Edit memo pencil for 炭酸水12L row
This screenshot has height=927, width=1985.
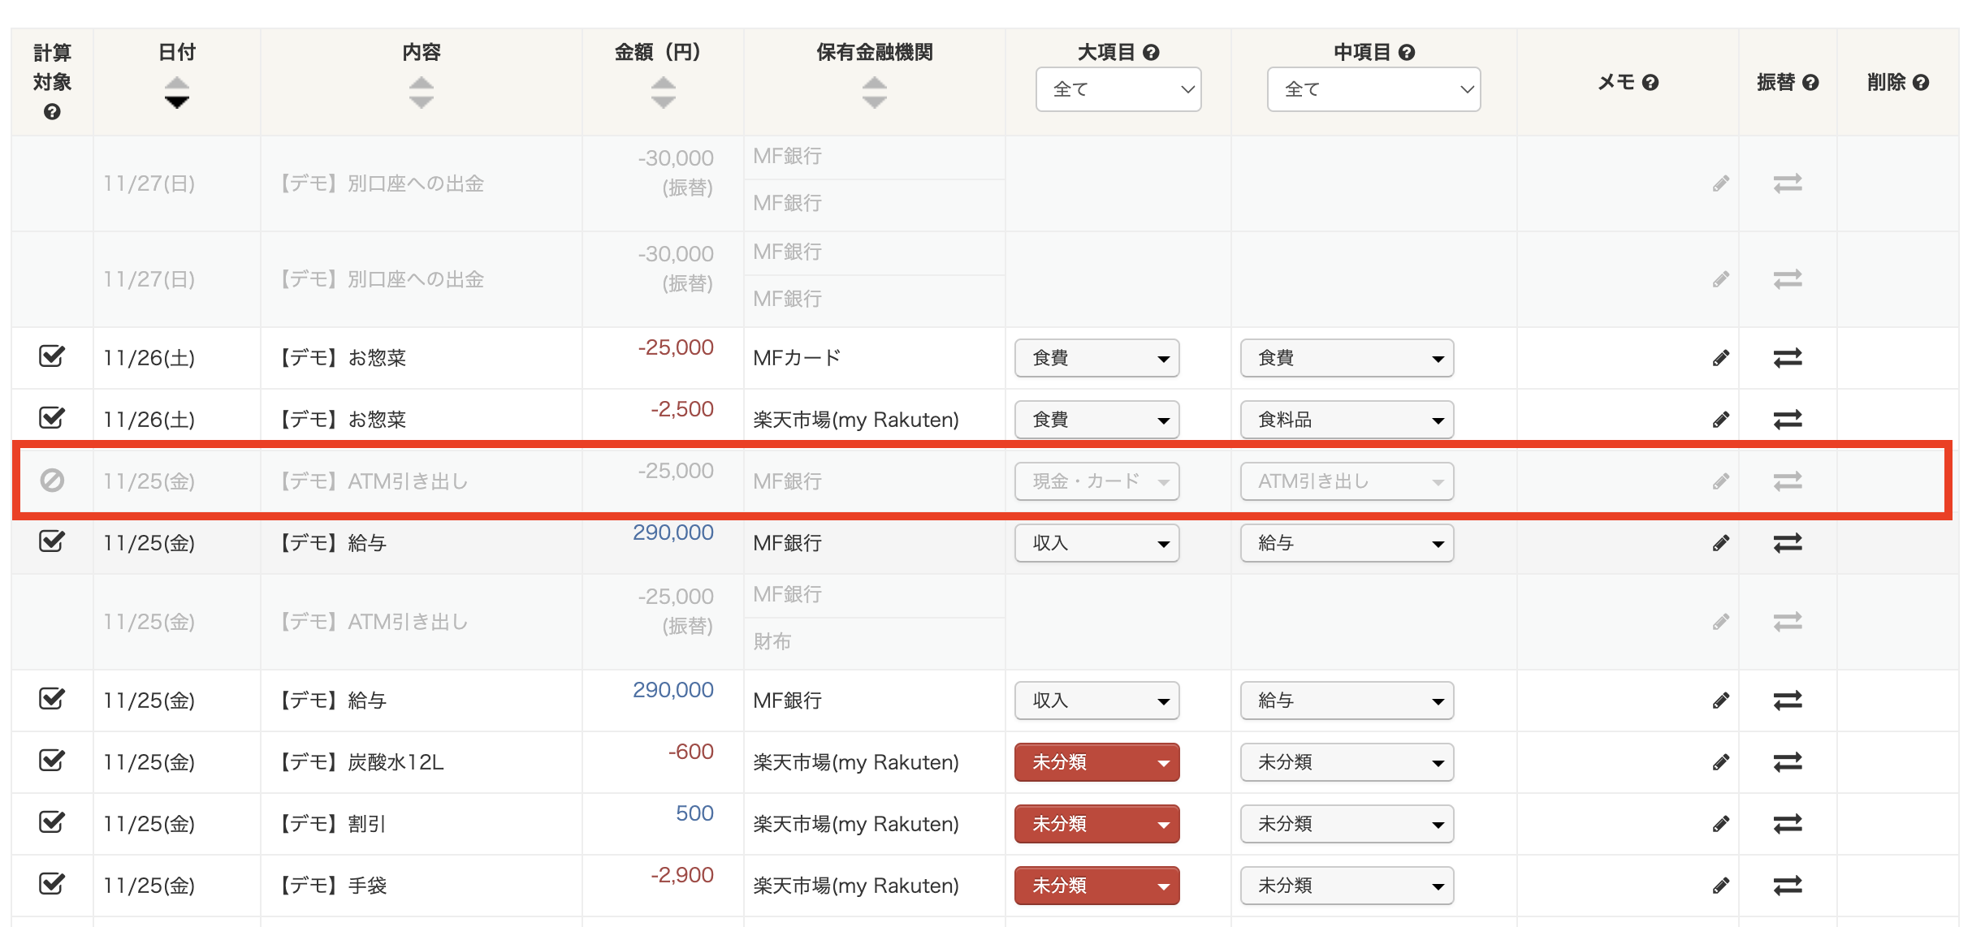click(1720, 762)
